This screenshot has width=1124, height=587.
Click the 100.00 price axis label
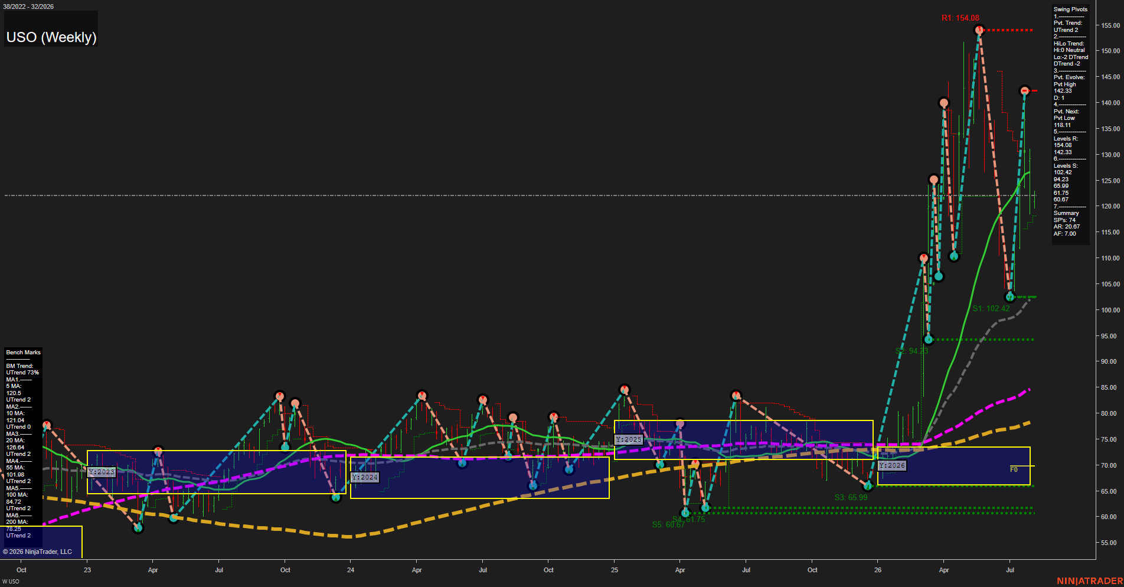click(x=1110, y=310)
